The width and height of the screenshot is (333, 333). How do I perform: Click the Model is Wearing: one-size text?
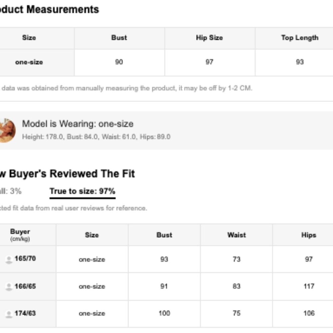(x=78, y=124)
